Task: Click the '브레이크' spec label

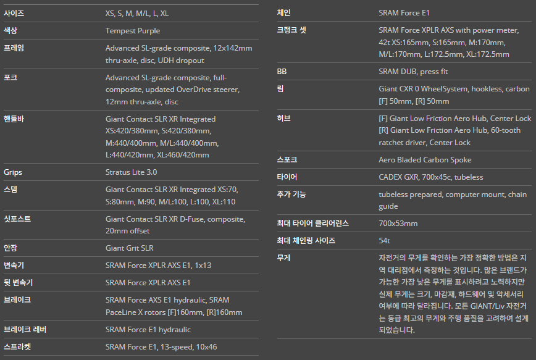Action: click(17, 300)
